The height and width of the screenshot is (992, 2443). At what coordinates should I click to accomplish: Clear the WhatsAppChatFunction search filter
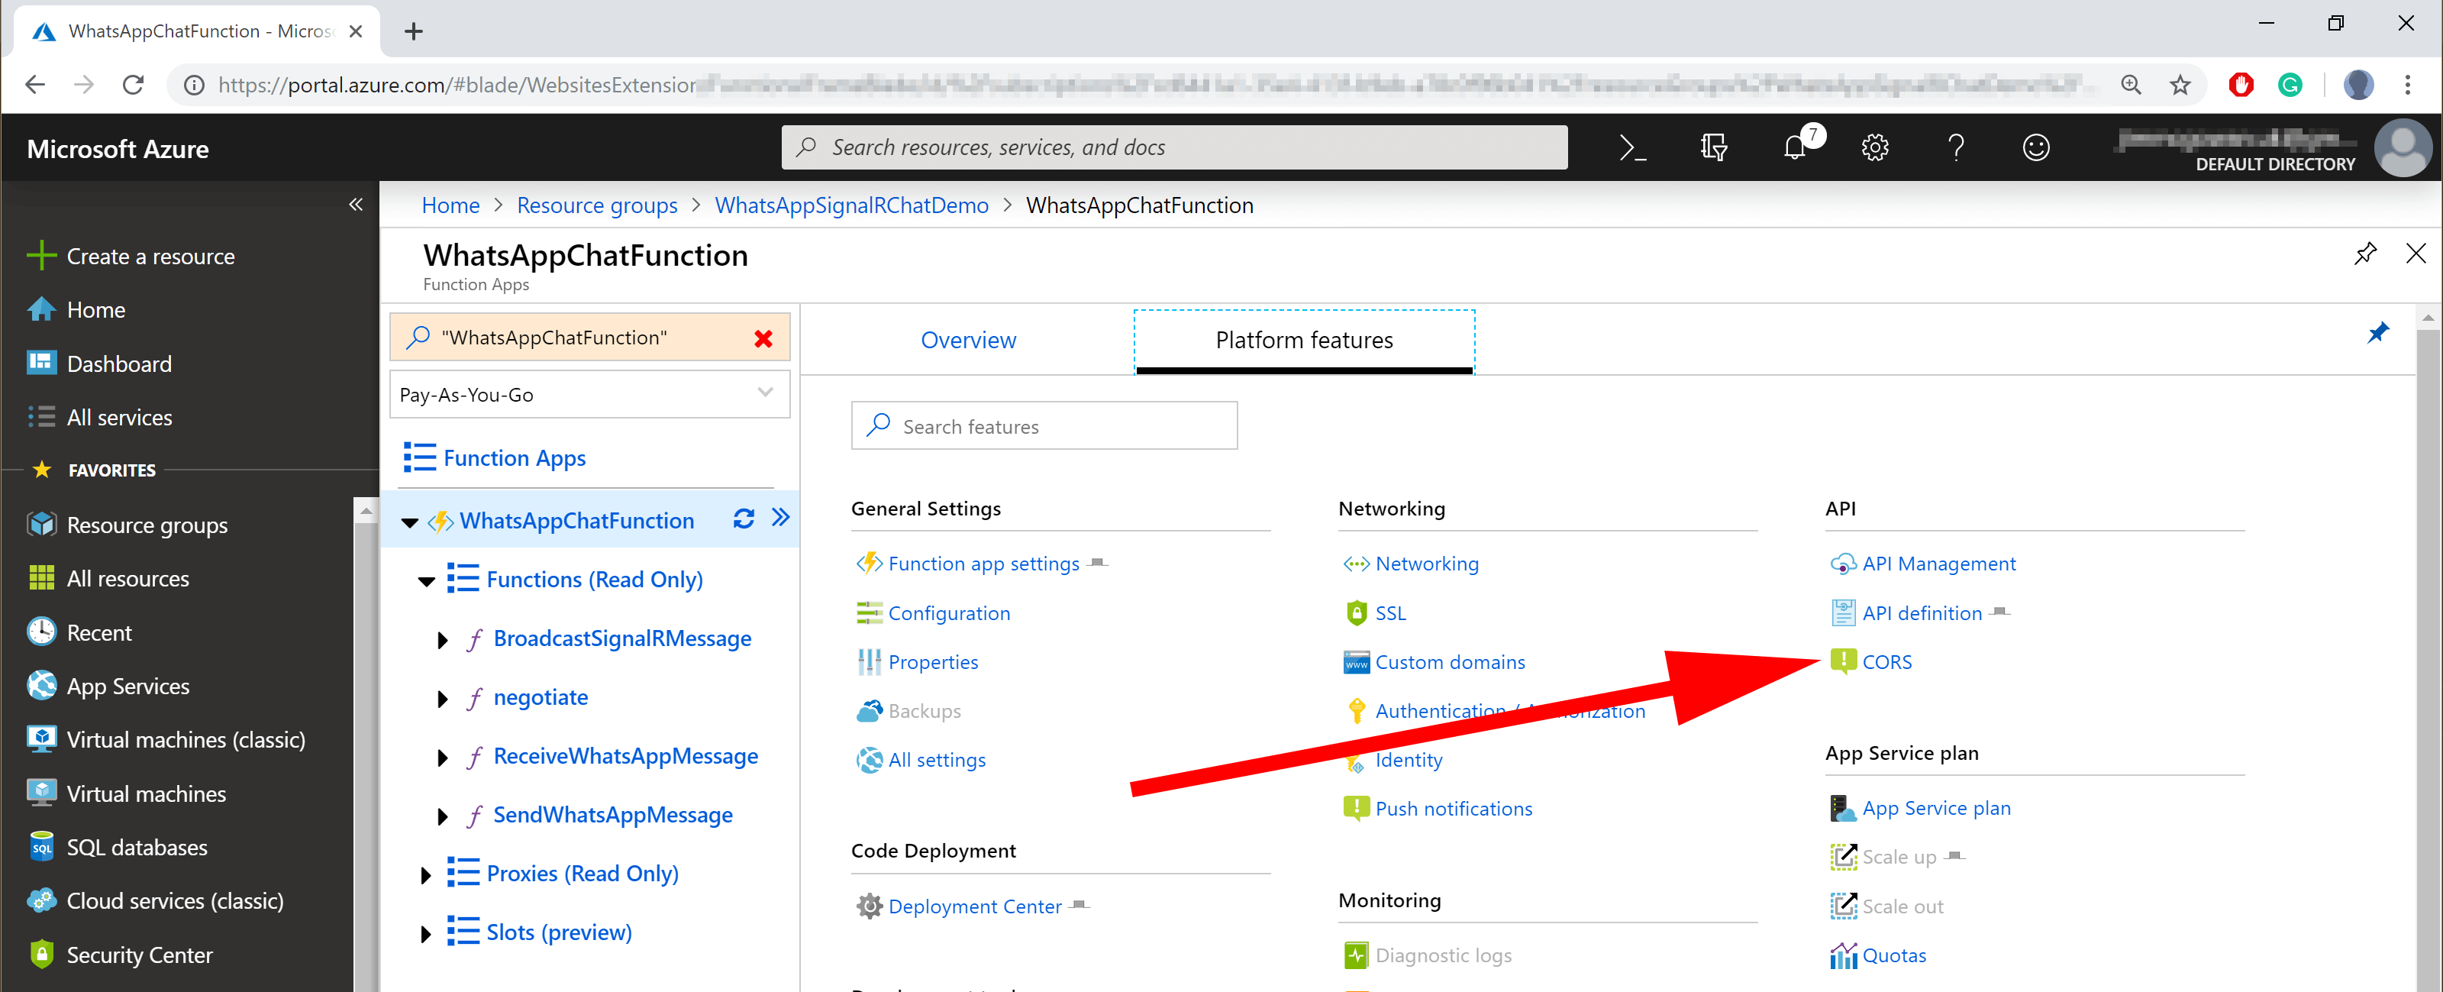(x=763, y=338)
